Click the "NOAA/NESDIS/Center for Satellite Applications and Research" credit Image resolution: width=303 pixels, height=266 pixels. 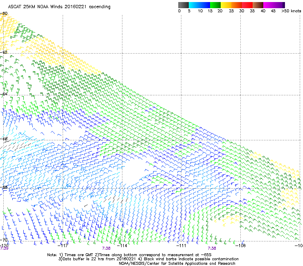(177, 264)
